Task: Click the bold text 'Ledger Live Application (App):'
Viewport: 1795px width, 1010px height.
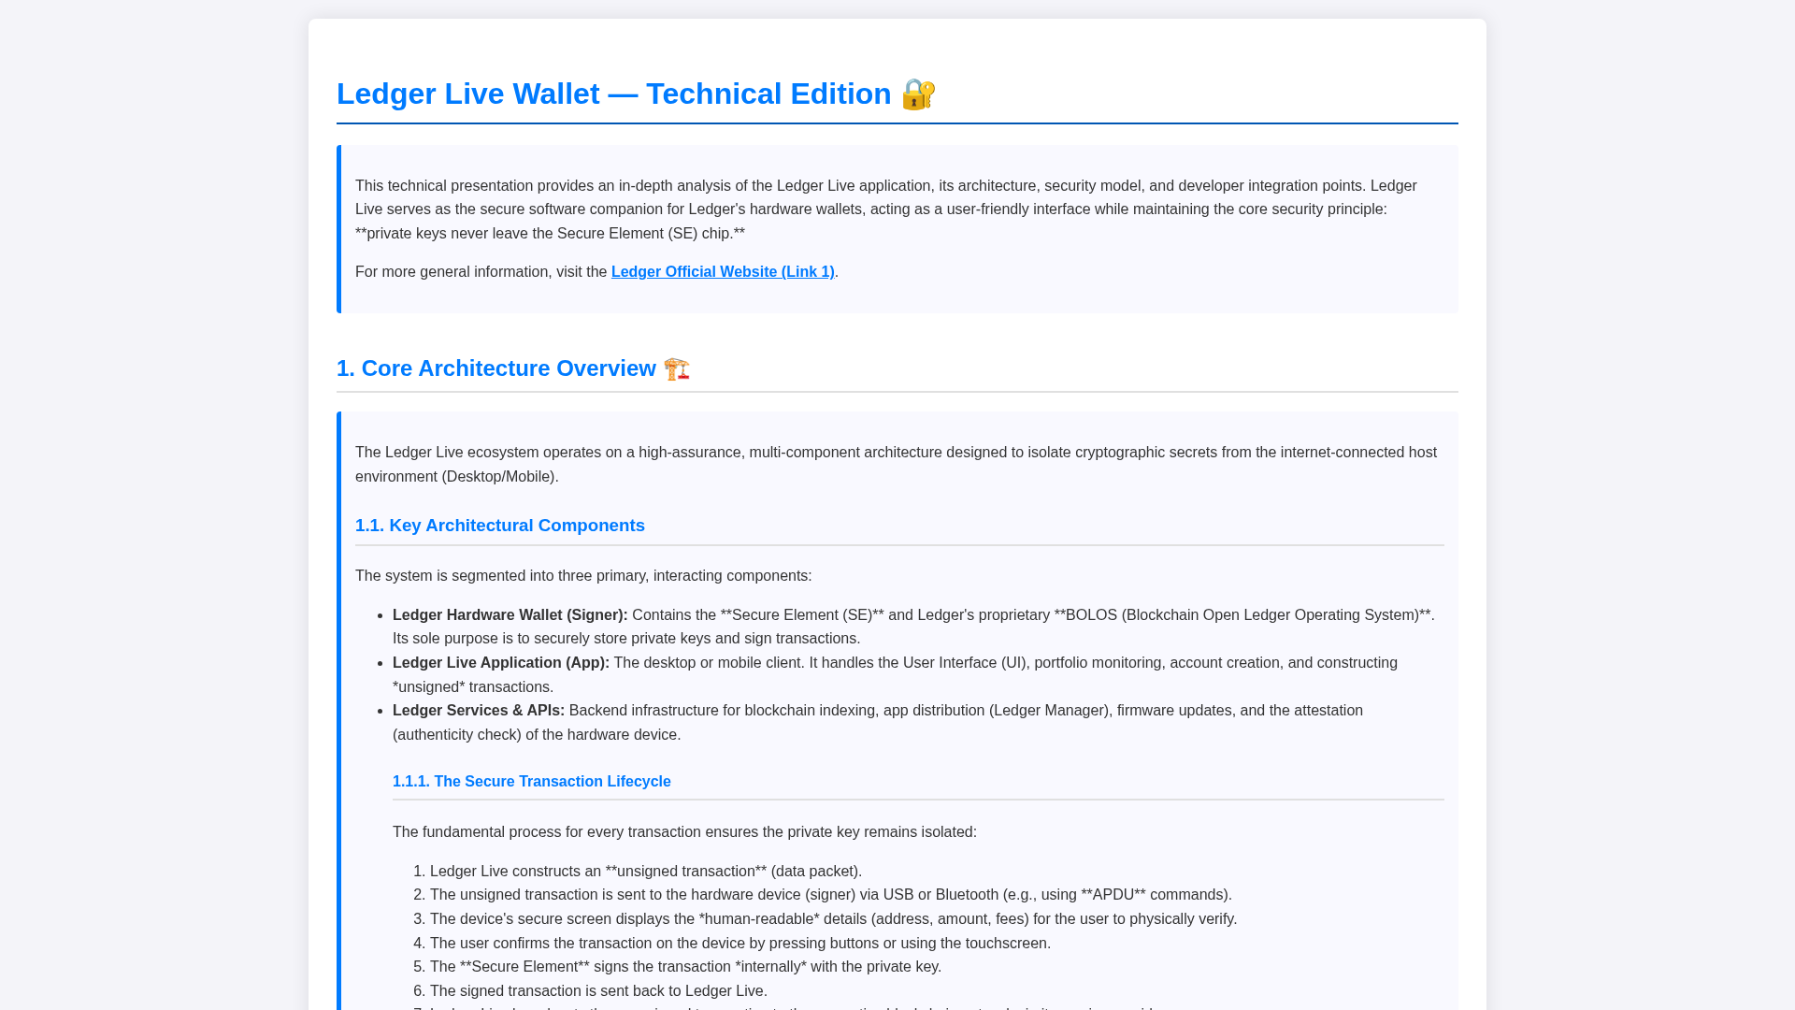Action: (501, 663)
